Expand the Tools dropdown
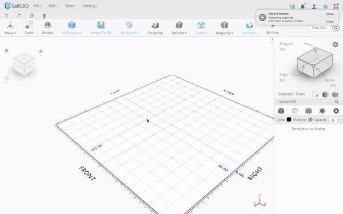Image resolution: width=343 pixels, height=214 pixels. pyautogui.click(x=201, y=28)
